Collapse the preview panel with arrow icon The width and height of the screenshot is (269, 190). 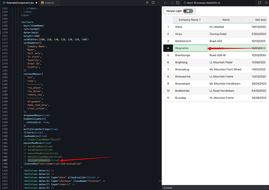[266, 3]
